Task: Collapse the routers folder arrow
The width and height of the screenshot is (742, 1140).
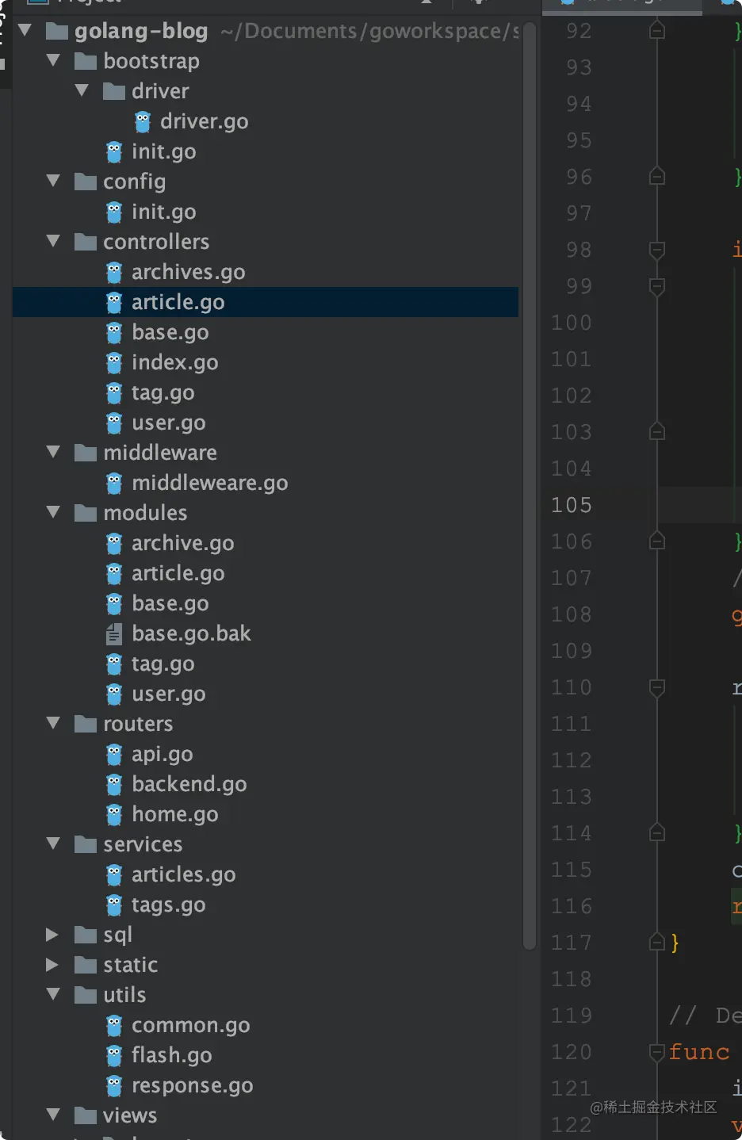Action: click(53, 723)
